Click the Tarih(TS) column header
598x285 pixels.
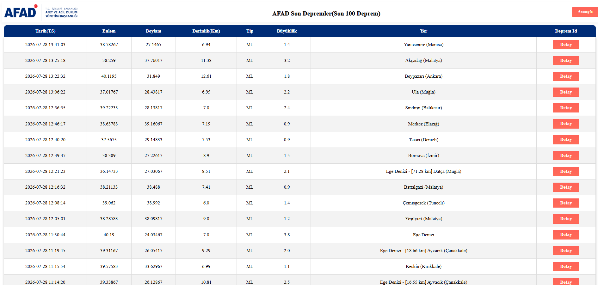coord(45,31)
